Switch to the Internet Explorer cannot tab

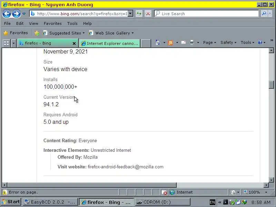(110, 43)
